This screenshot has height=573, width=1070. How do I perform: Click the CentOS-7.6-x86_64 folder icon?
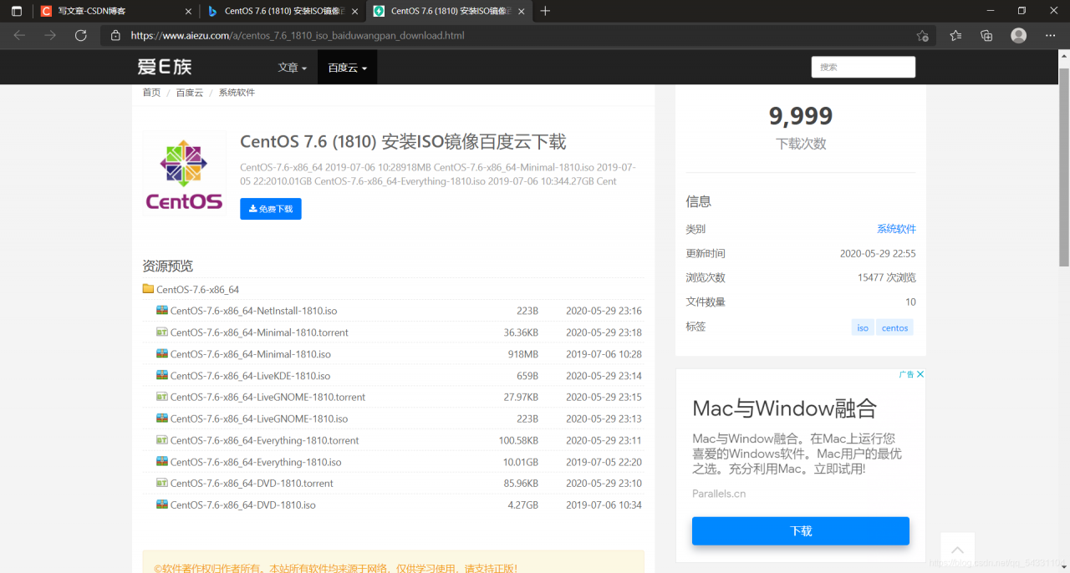coord(148,289)
